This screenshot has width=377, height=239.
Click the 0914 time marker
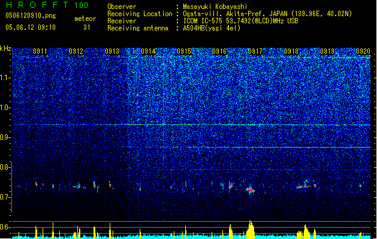coord(148,51)
